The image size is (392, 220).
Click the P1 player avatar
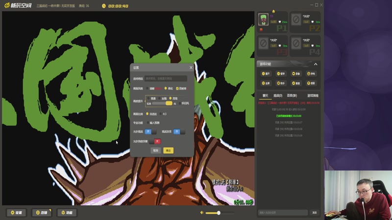[263, 20]
